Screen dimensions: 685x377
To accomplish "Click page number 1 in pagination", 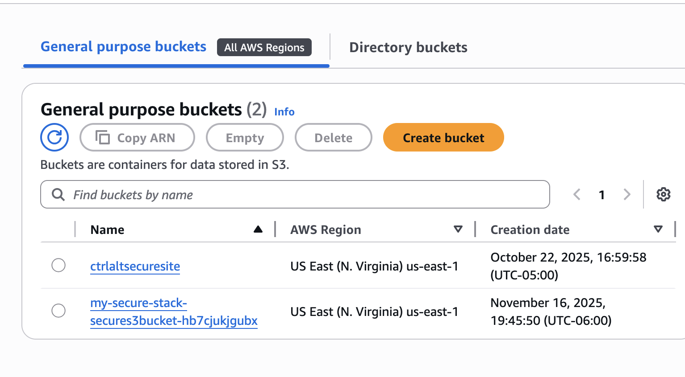I will point(601,194).
